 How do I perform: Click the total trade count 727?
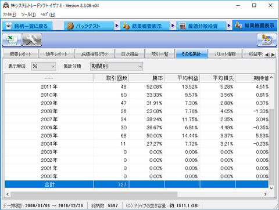coord(122,184)
